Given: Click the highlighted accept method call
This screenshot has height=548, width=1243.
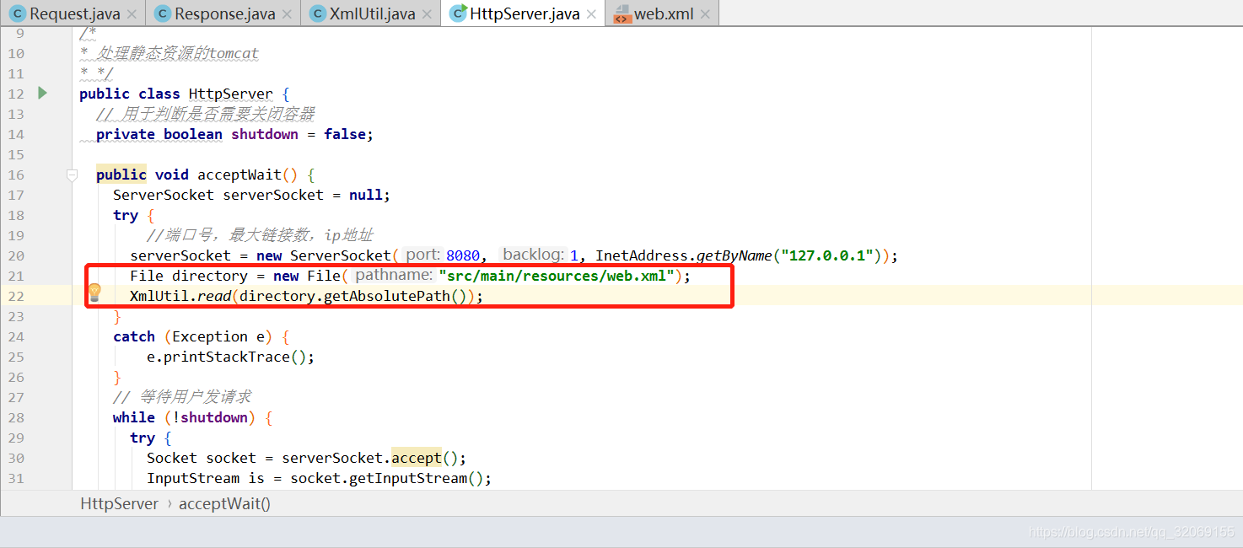Looking at the screenshot, I should coord(417,458).
